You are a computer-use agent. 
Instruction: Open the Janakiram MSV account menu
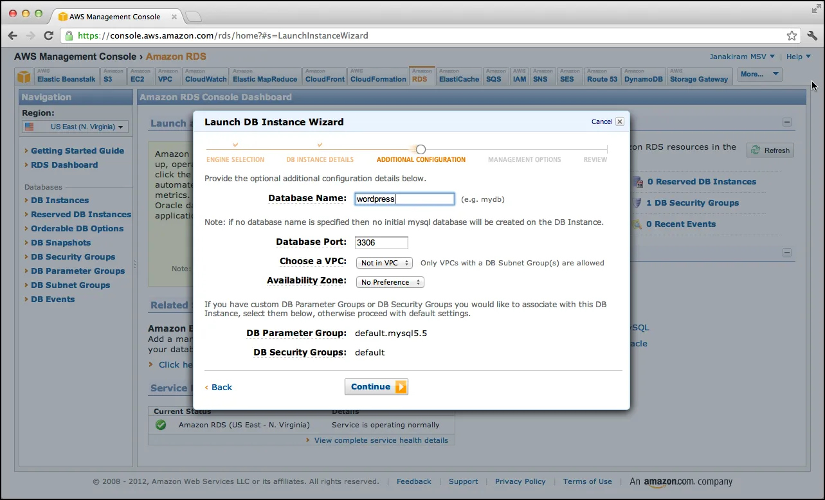pos(742,57)
